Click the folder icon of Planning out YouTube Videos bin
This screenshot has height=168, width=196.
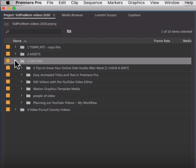[x=28, y=102]
